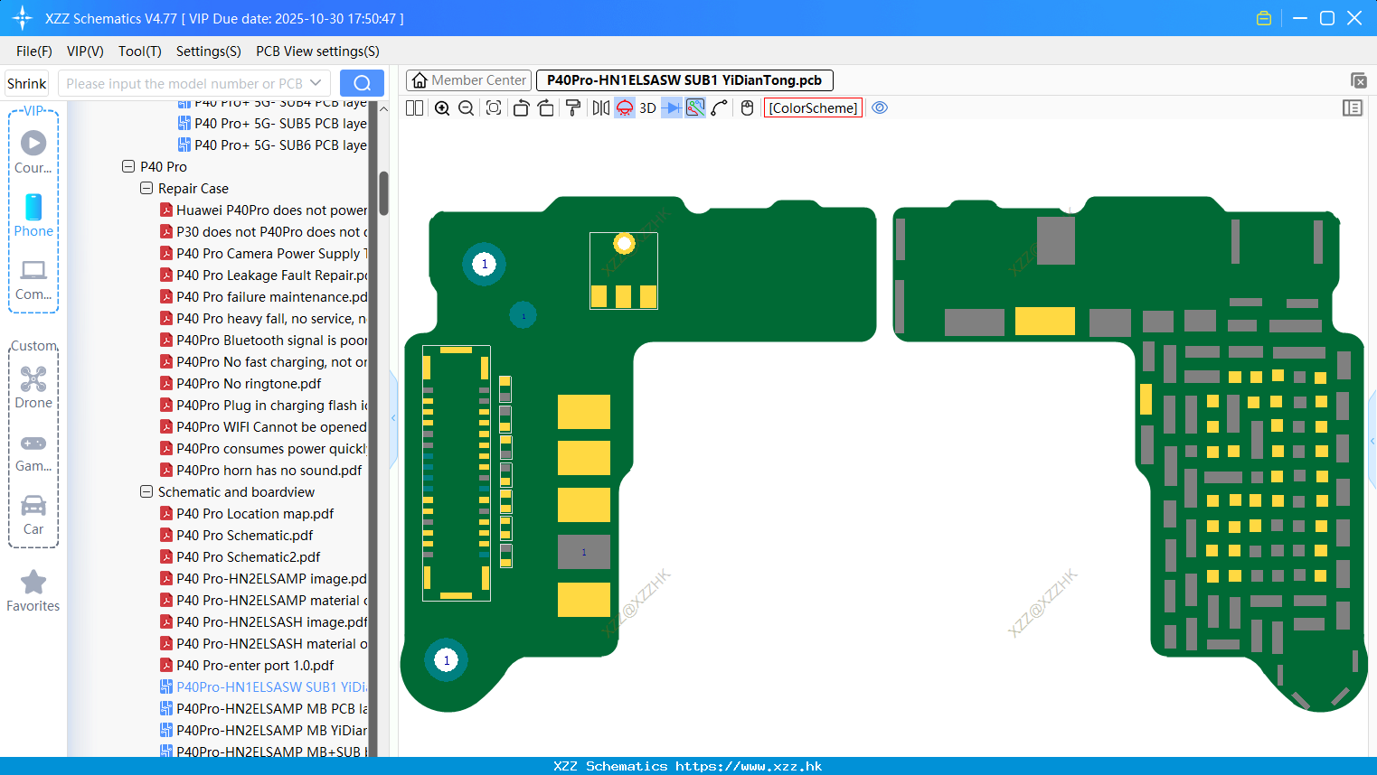Focus the model number search field
The height and width of the screenshot is (775, 1377).
coord(184,83)
